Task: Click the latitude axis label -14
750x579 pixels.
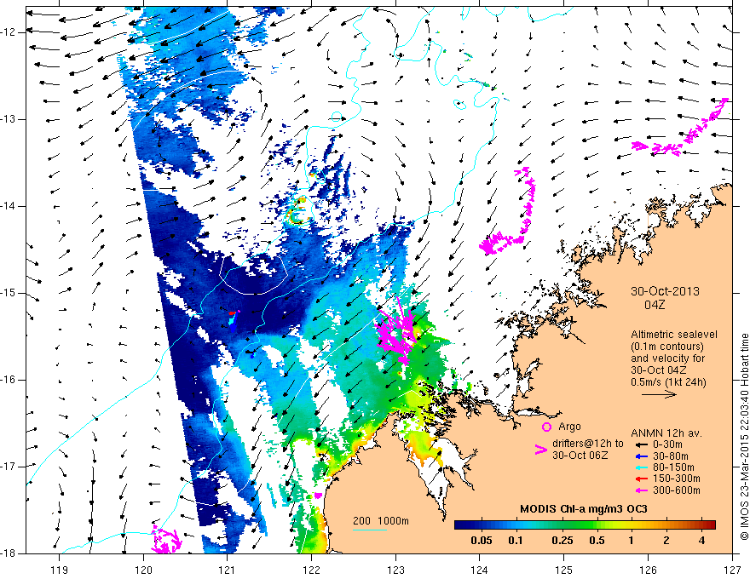Action: tap(9, 206)
